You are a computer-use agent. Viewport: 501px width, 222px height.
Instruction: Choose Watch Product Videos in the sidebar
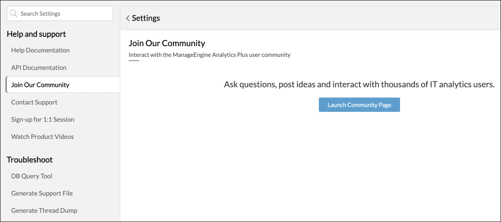pyautogui.click(x=42, y=137)
